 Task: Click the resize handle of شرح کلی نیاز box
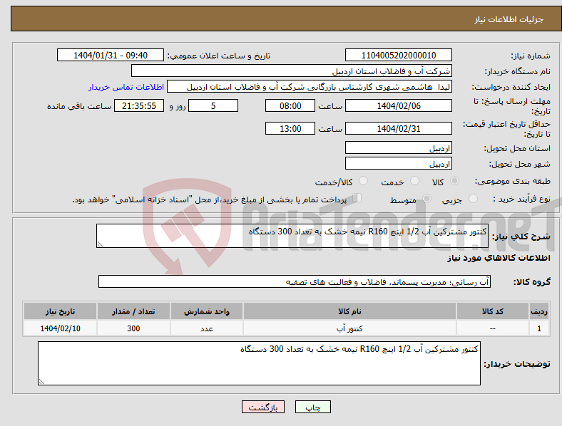coord(100,244)
